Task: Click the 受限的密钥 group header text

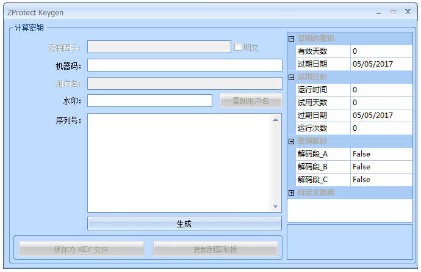Action: pyautogui.click(x=316, y=39)
